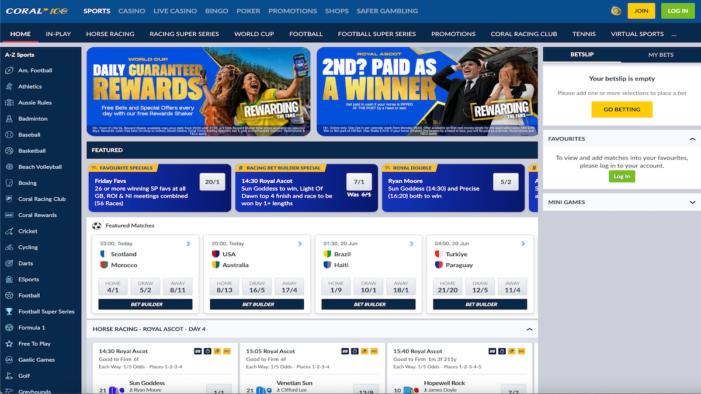Click the gold coin icon beside Join
This screenshot has height=394, width=701.
[615, 11]
